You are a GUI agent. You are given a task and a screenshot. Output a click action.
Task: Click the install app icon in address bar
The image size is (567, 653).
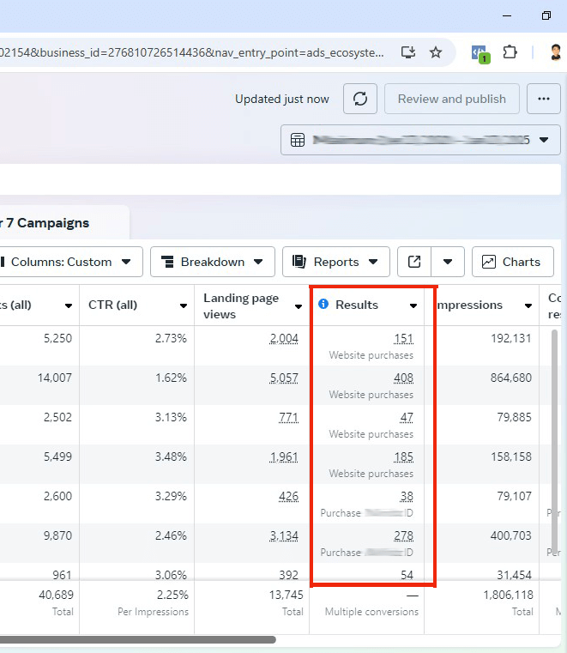click(408, 52)
